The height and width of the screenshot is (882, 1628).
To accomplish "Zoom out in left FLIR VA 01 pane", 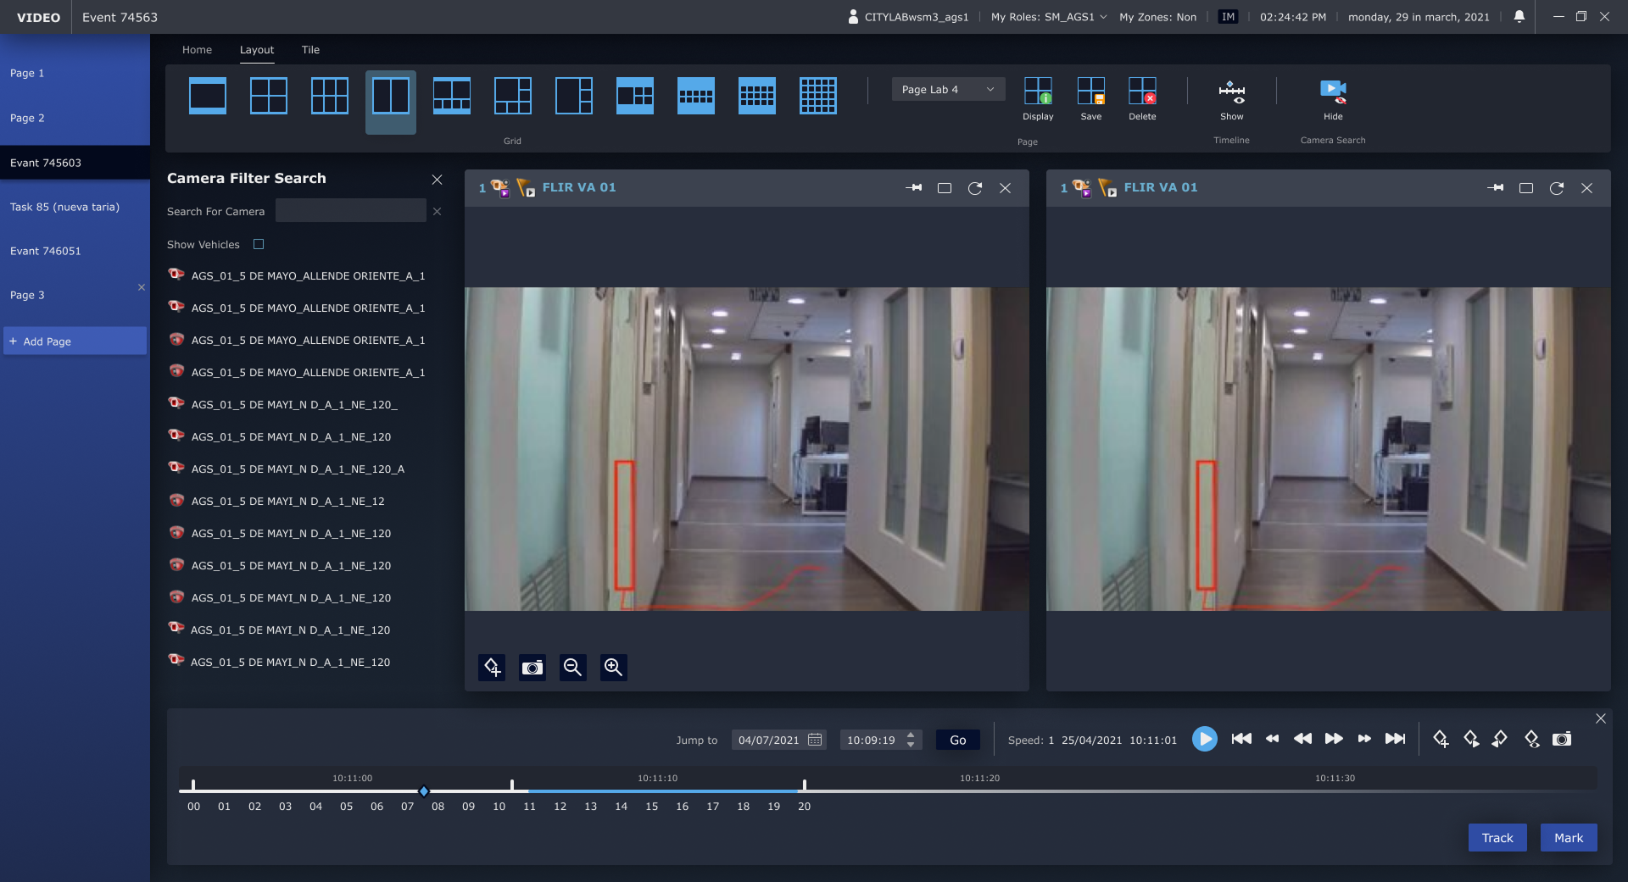I will coord(573,668).
